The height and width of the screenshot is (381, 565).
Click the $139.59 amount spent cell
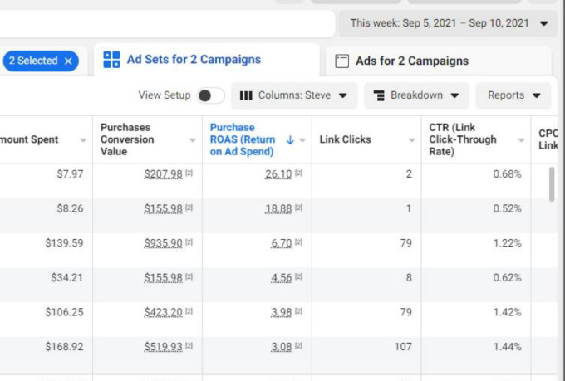click(x=64, y=243)
